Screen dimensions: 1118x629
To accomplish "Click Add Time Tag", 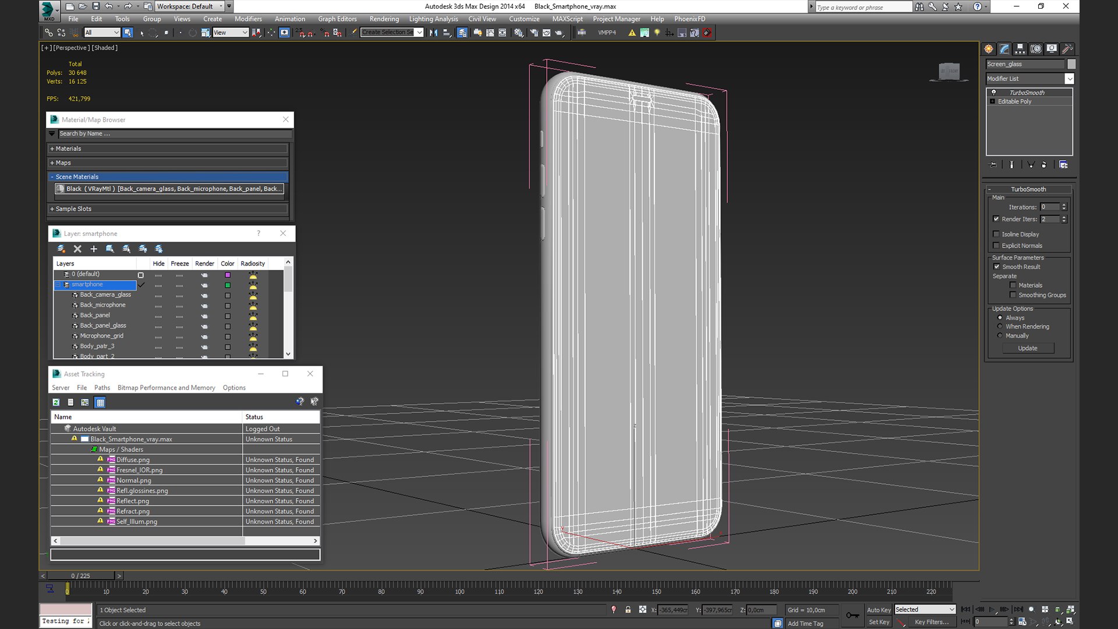I will click(805, 624).
